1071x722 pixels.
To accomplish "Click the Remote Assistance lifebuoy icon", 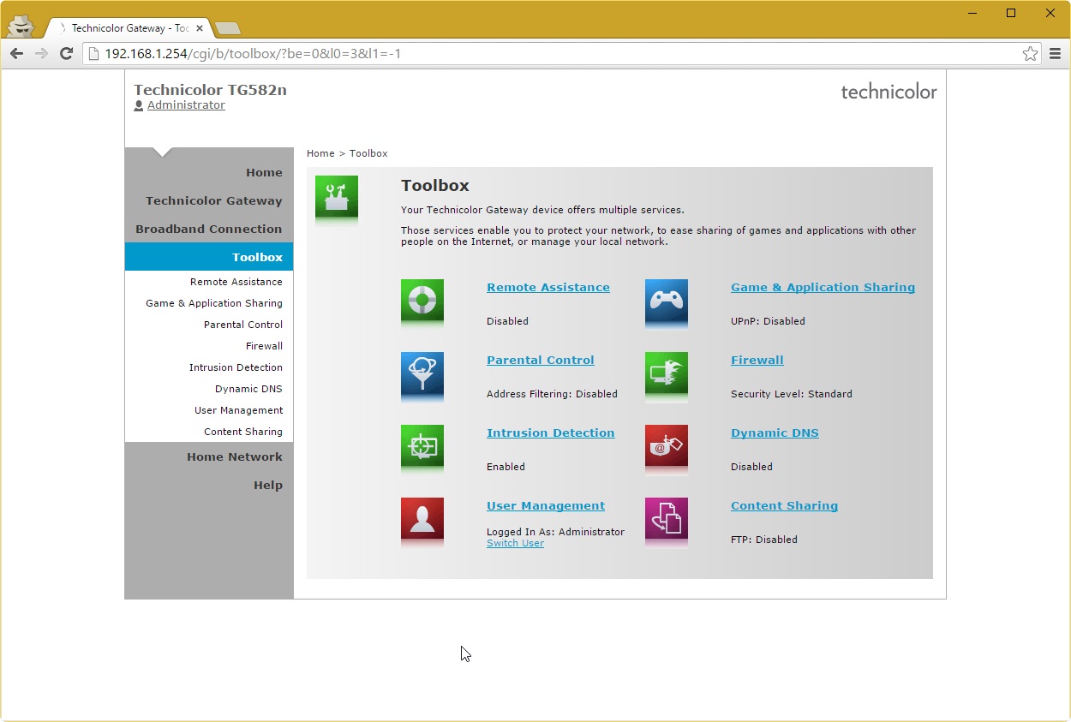I will [x=422, y=301].
